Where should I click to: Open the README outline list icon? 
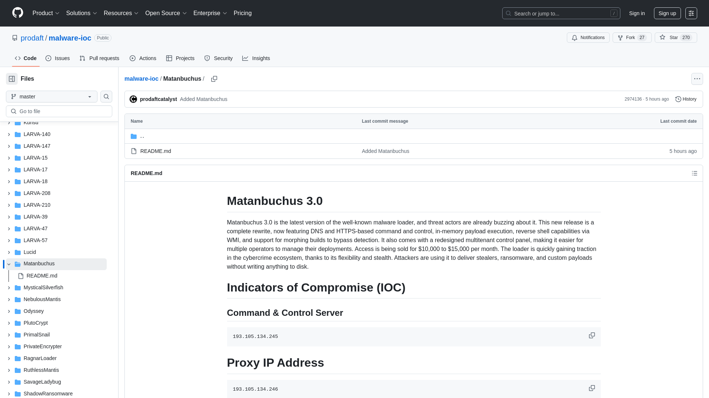coord(695,173)
